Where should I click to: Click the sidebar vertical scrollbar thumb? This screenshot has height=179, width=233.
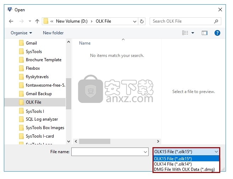[x=68, y=94]
